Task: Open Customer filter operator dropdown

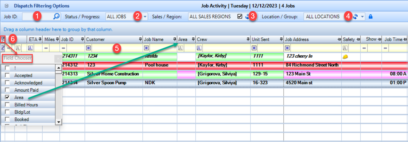Action: click(88, 48)
